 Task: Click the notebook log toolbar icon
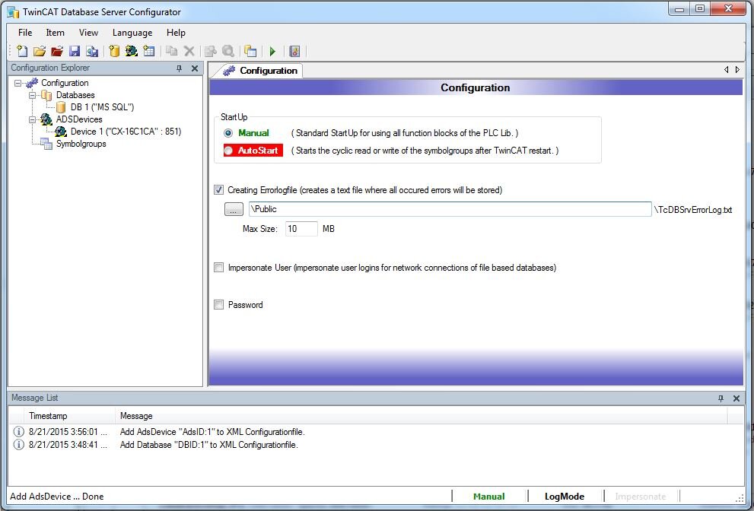tap(294, 51)
